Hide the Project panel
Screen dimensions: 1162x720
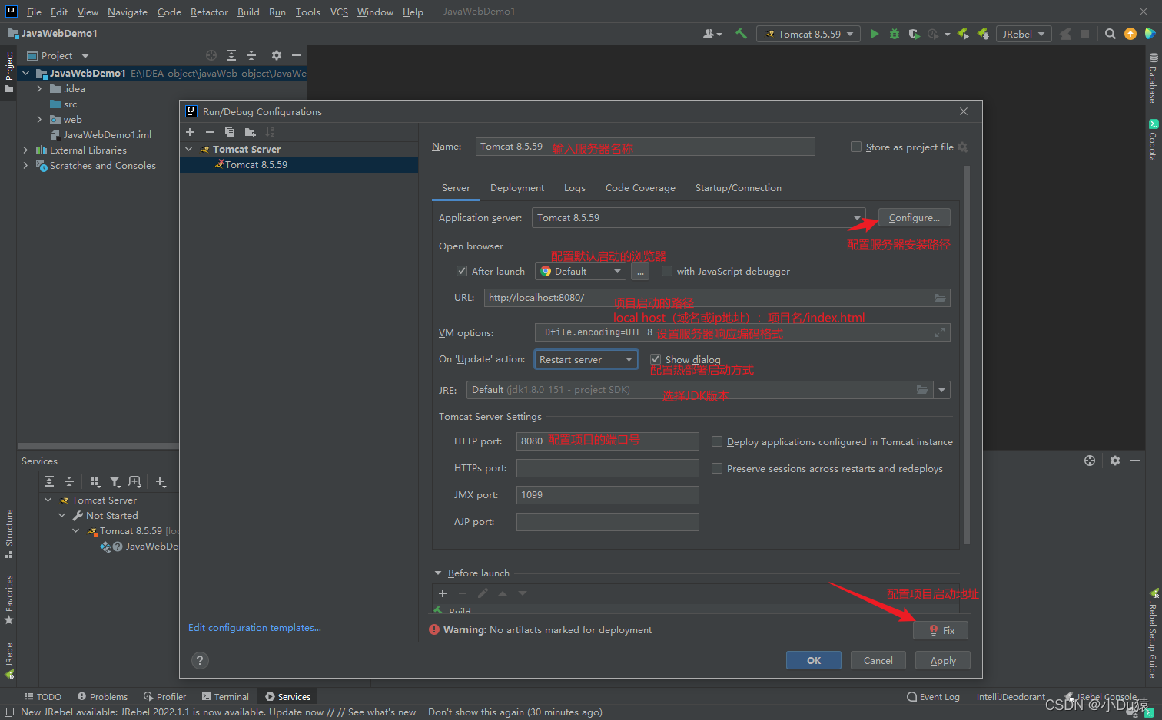(x=297, y=55)
